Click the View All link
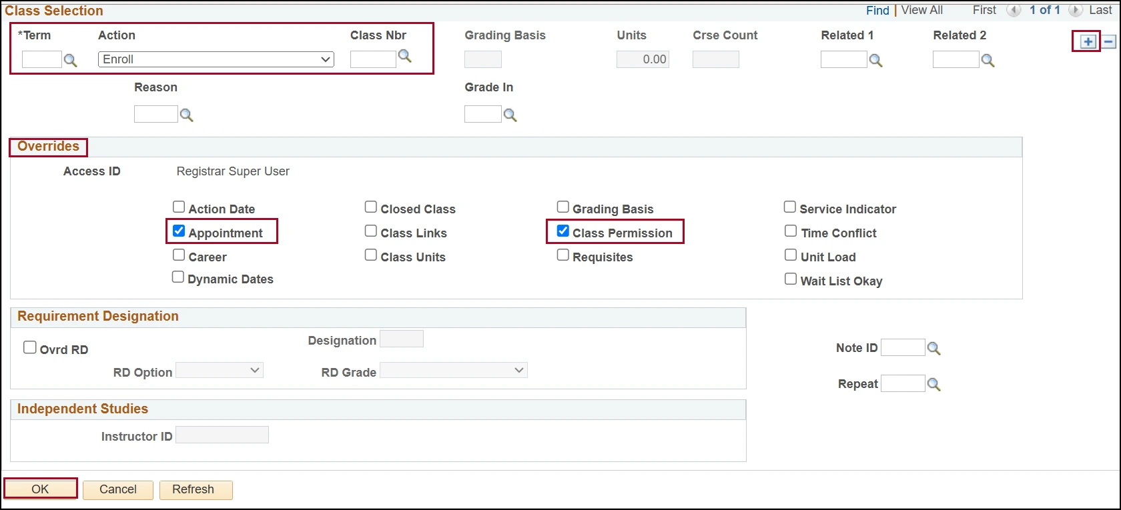The width and height of the screenshot is (1121, 510). pyautogui.click(x=921, y=10)
